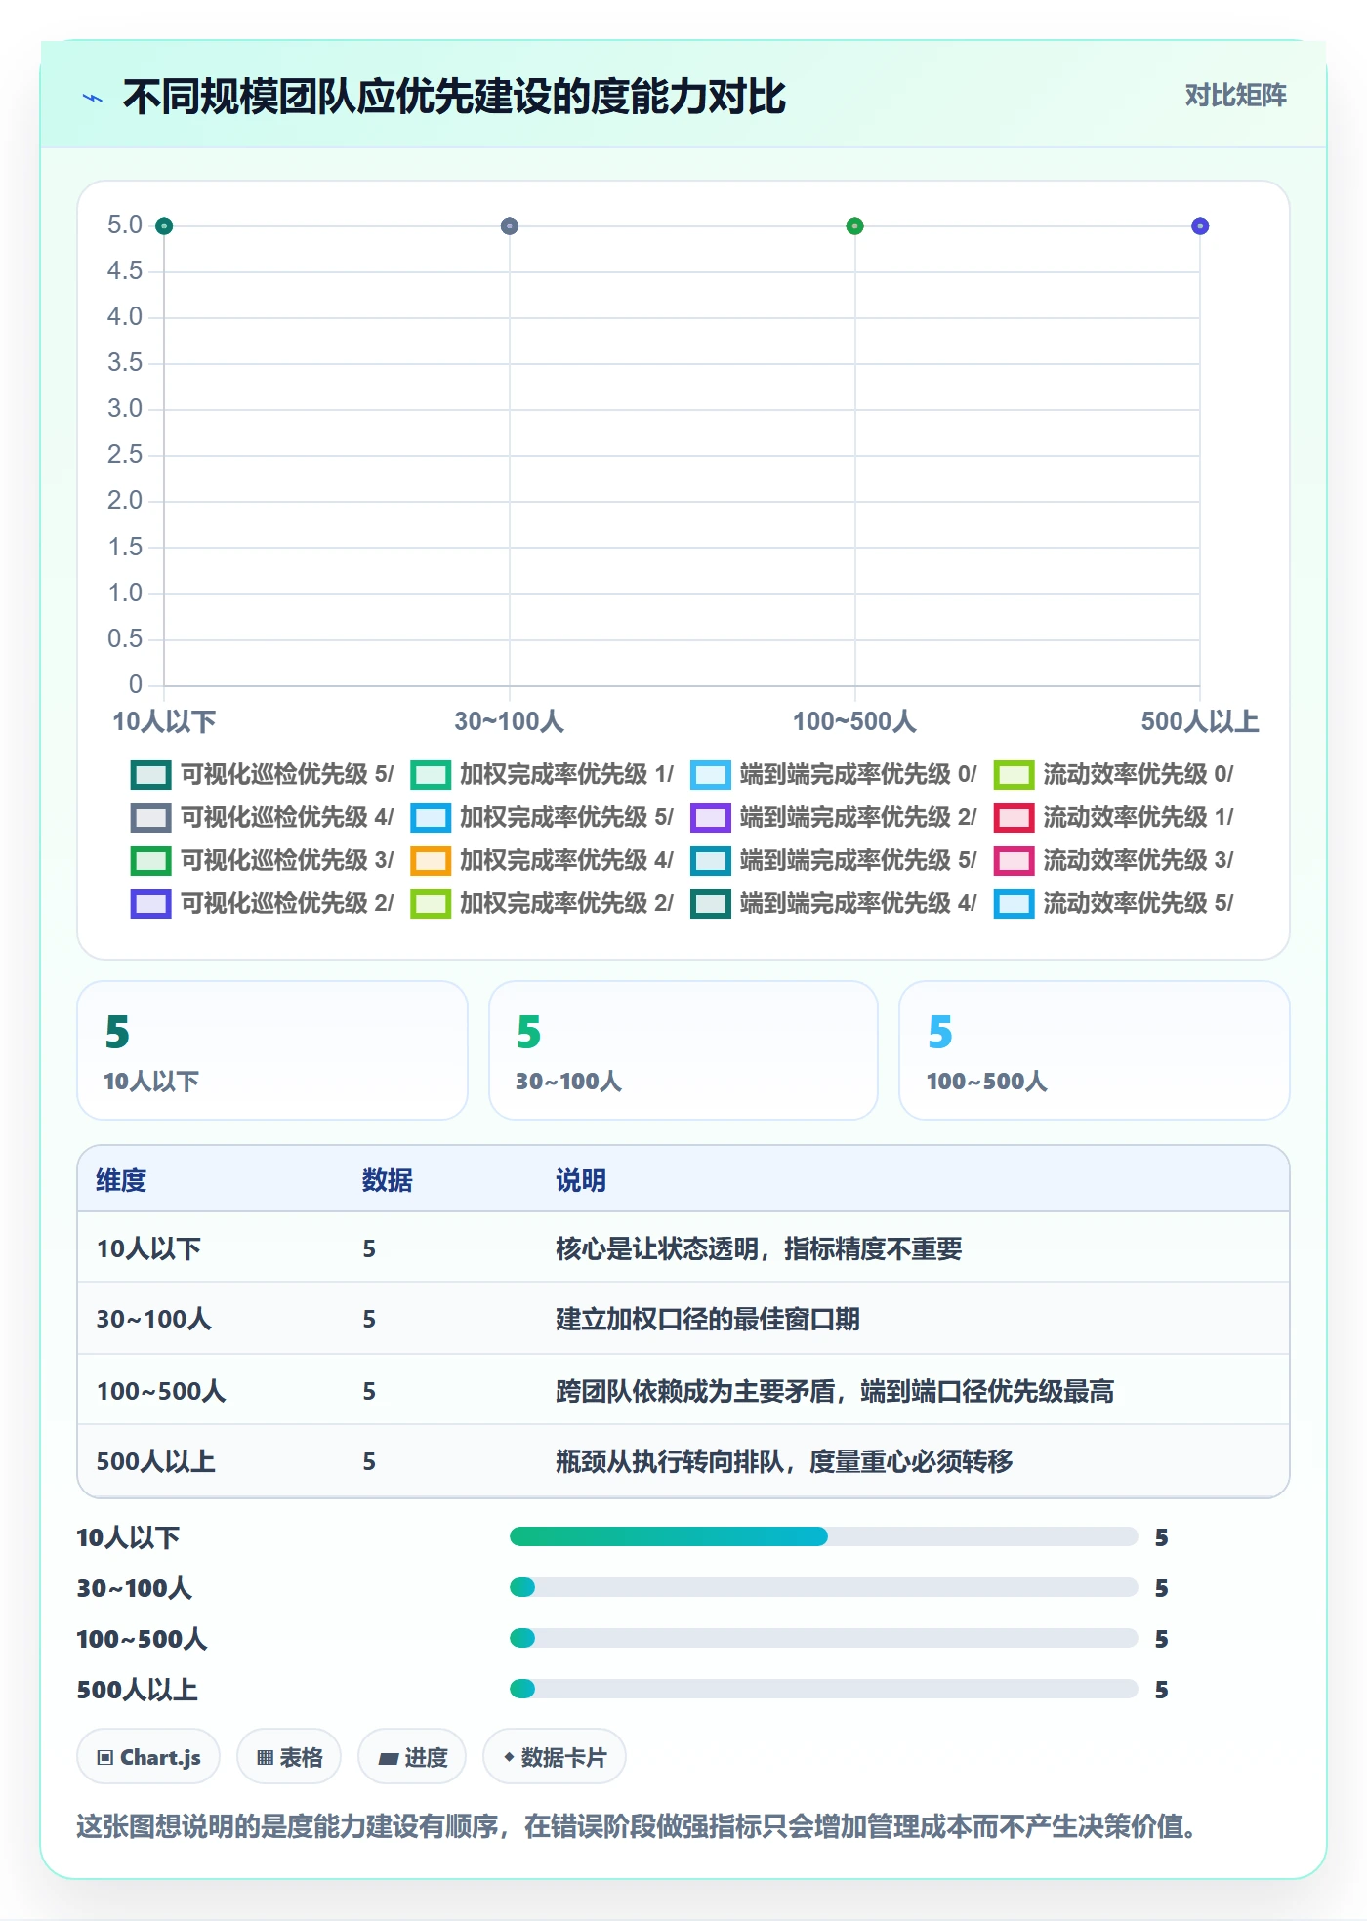The width and height of the screenshot is (1367, 1921).
Task: Click table cell 跨团队依赖成为主要矛盾，端到端口径优先级最高
Action: (x=835, y=1391)
